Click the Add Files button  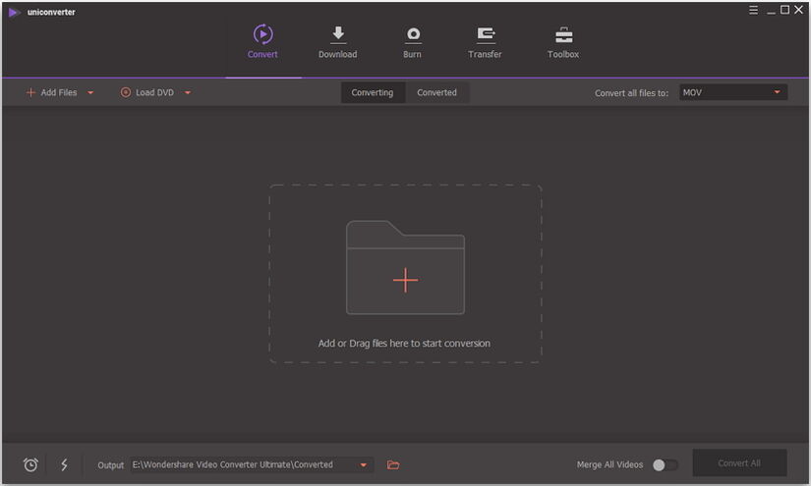tap(52, 92)
